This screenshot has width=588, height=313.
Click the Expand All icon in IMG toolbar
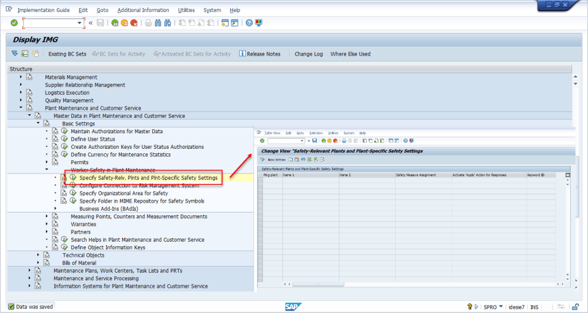[14, 53]
